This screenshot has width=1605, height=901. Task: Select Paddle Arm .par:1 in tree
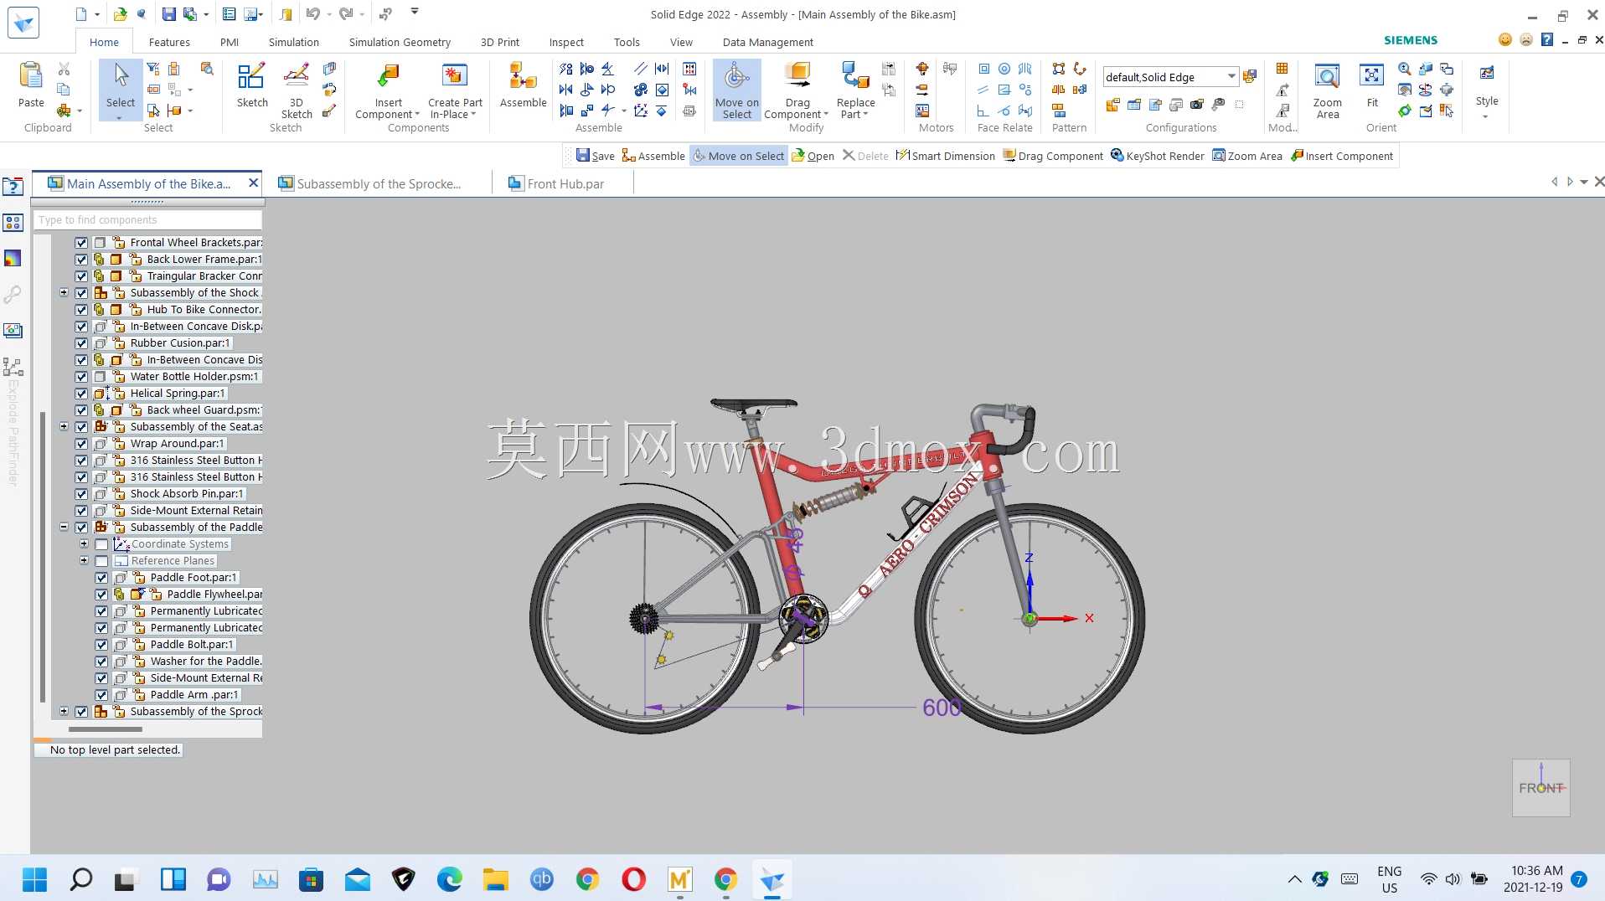[194, 694]
